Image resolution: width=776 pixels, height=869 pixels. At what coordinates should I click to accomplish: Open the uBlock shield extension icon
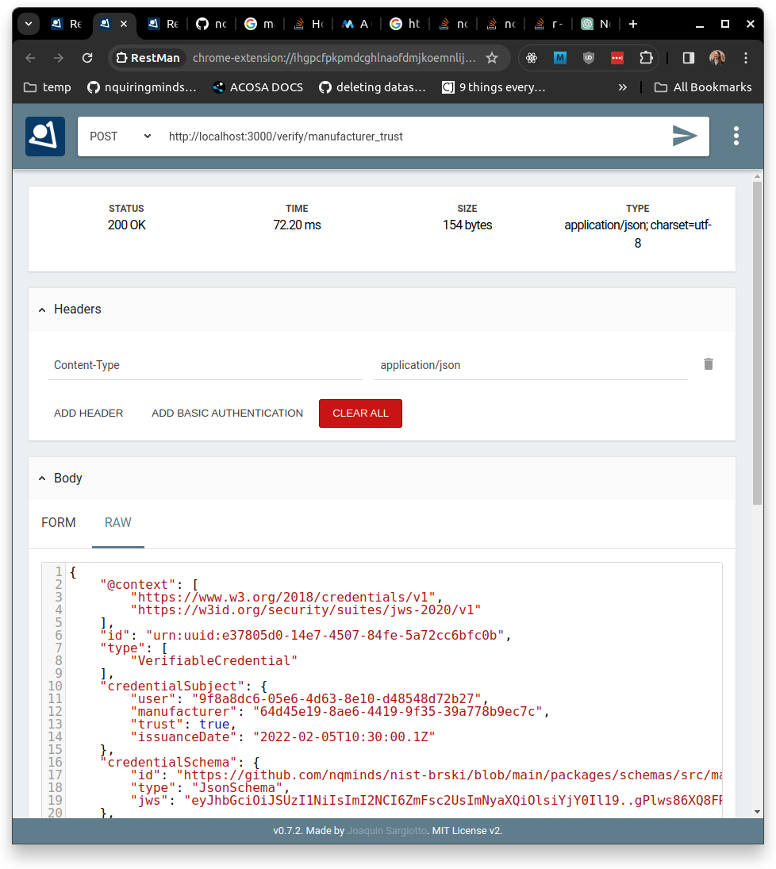(x=589, y=58)
